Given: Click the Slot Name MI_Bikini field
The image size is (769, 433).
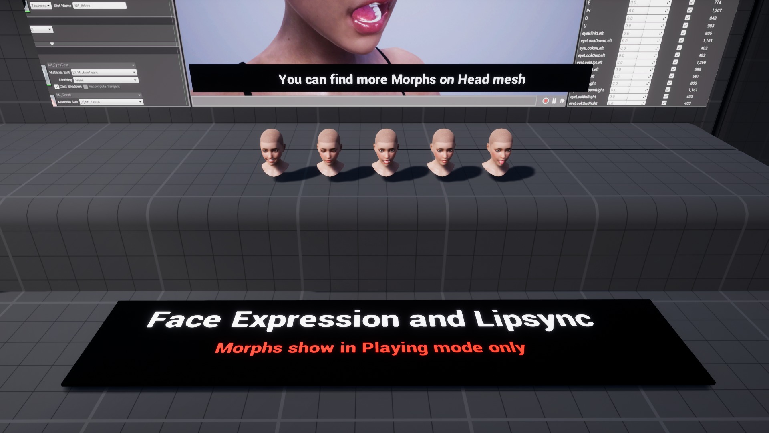Looking at the screenshot, I should (100, 6).
